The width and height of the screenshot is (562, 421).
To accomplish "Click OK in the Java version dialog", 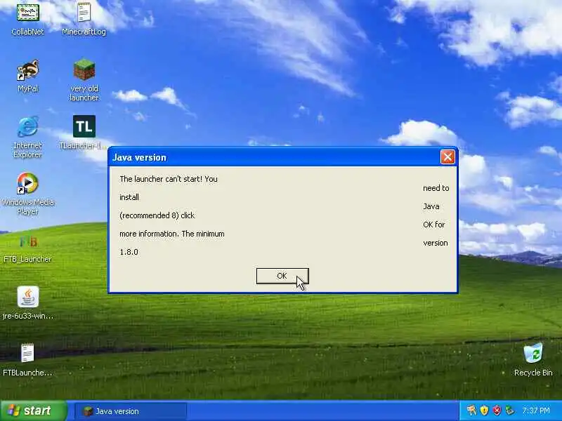I will coord(282,276).
